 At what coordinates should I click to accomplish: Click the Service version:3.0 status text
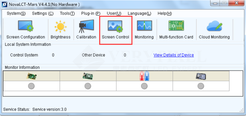pyautogui.click(x=49, y=109)
